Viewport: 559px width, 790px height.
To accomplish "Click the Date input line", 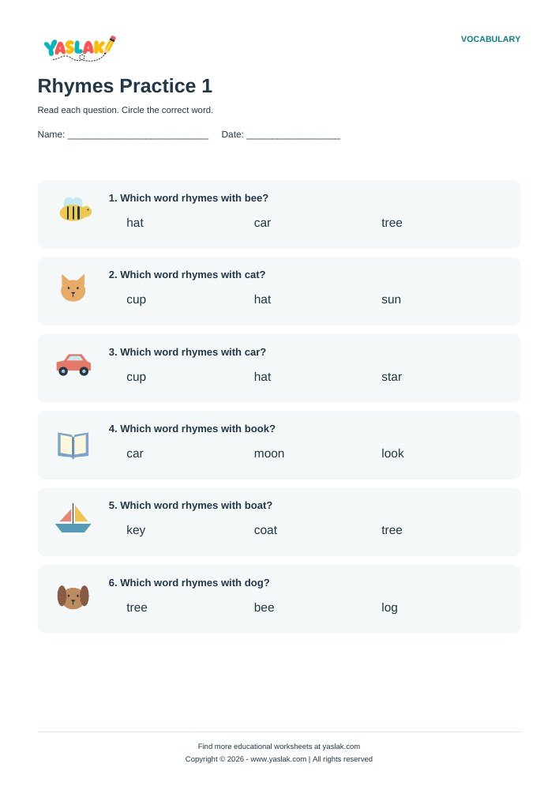I will tap(294, 135).
